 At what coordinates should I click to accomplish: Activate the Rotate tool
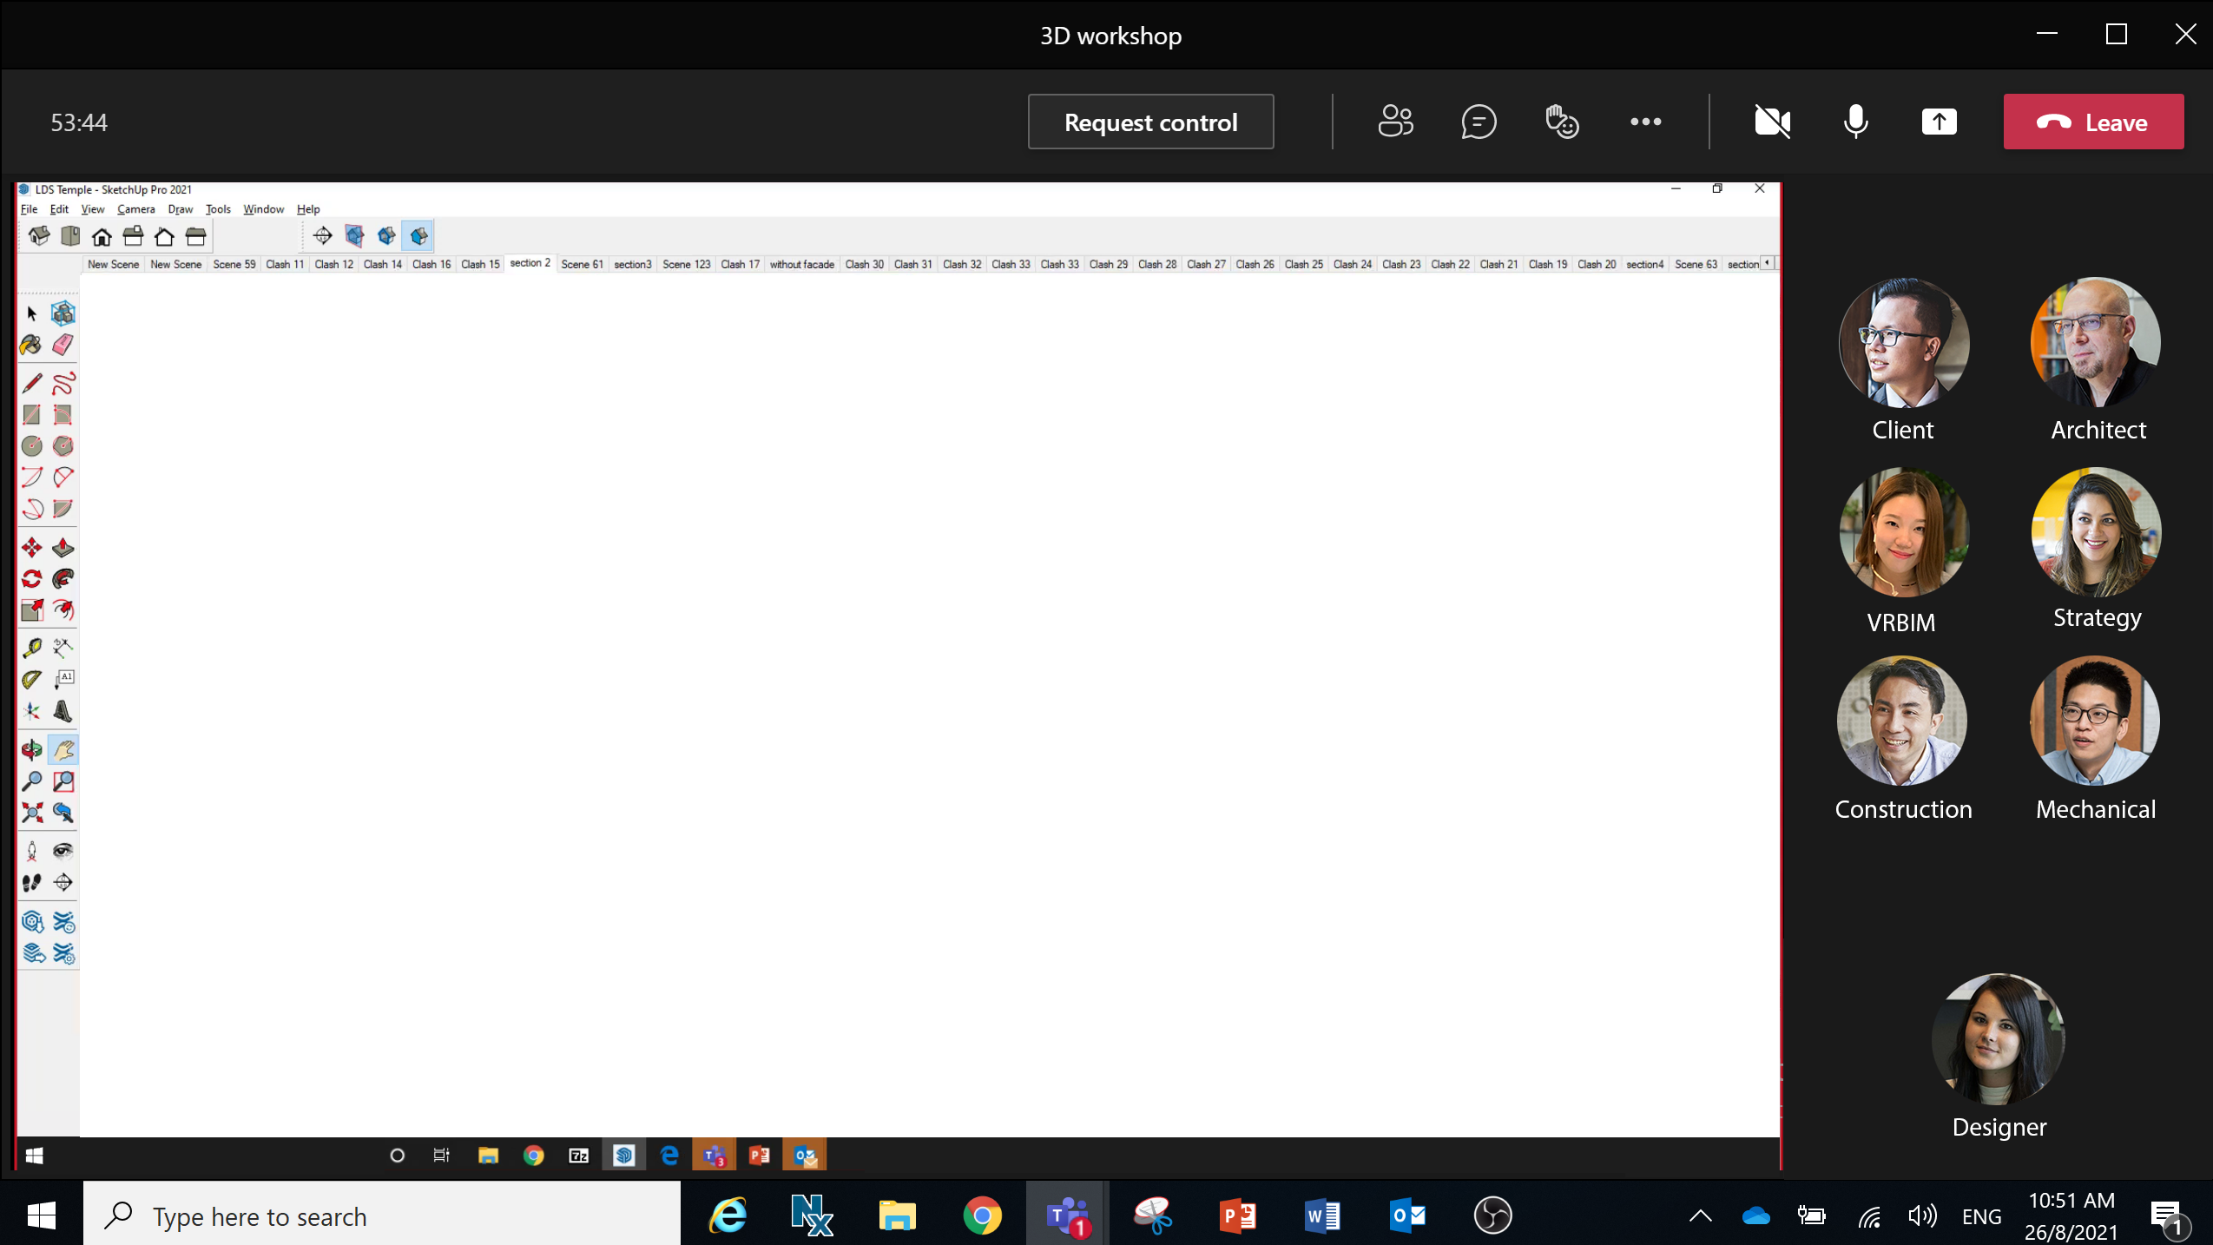coord(31,579)
